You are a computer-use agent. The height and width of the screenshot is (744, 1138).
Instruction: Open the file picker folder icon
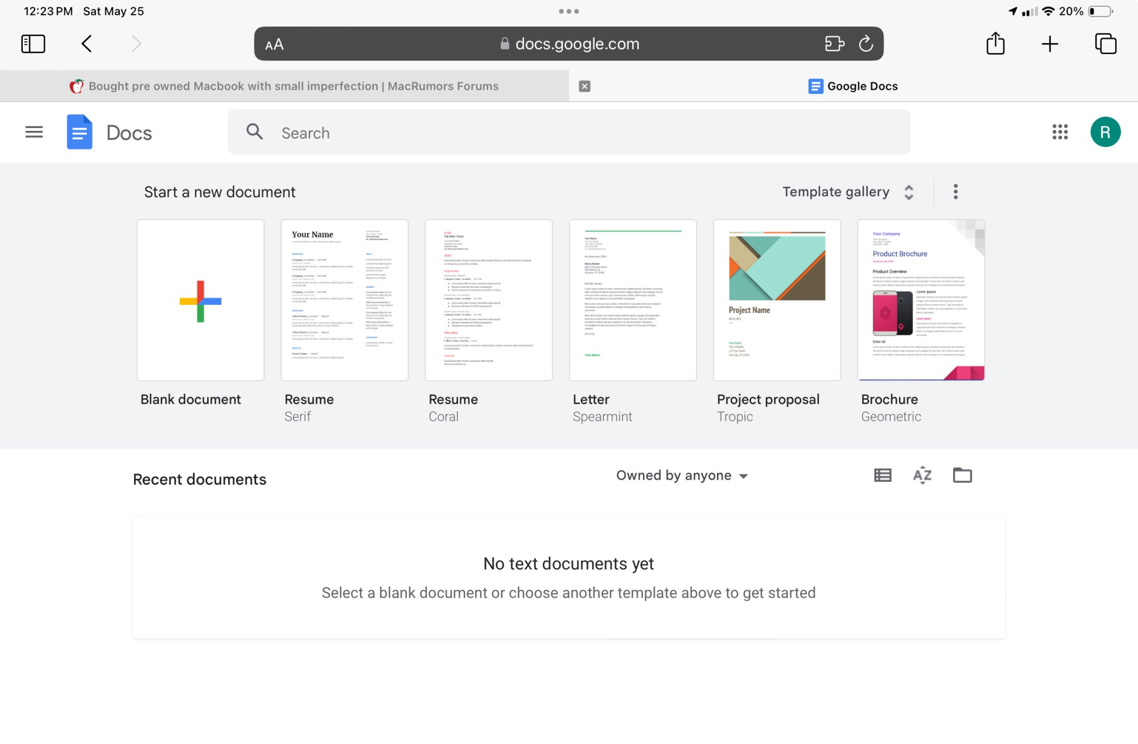[962, 475]
